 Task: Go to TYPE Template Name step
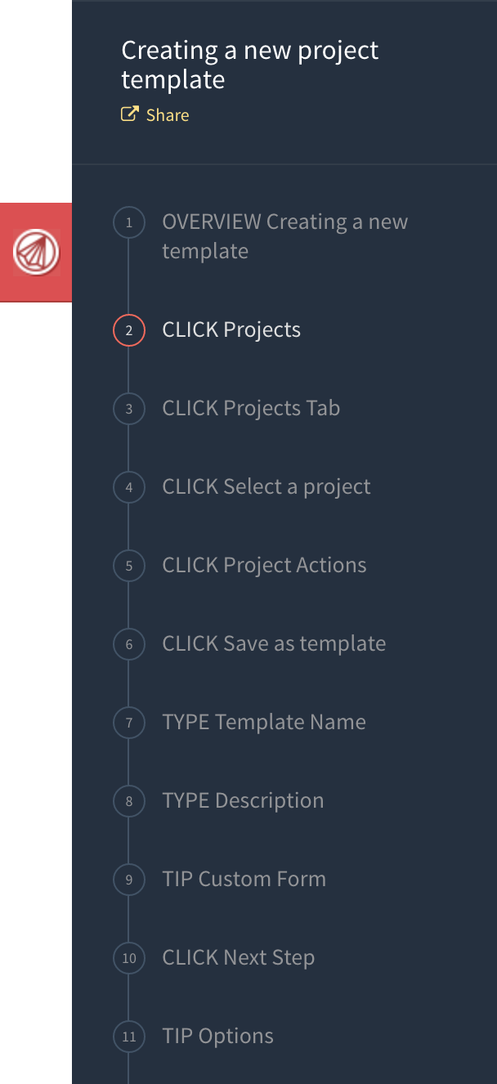coord(264,723)
